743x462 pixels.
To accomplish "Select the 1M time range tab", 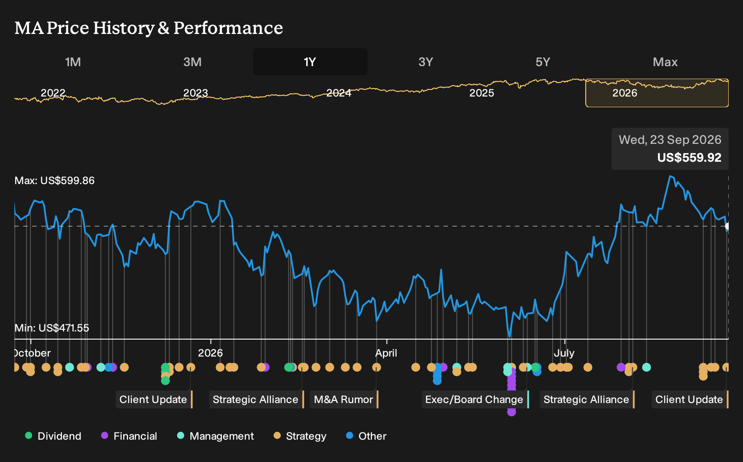I will [73, 62].
